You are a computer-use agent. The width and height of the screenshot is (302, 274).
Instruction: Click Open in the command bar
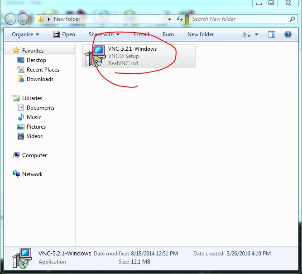[64, 34]
